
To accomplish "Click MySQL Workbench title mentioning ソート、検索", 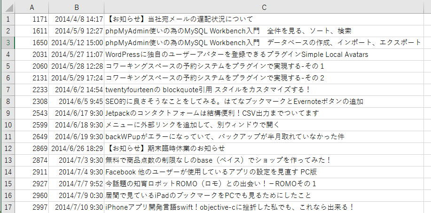I will pos(264,31).
